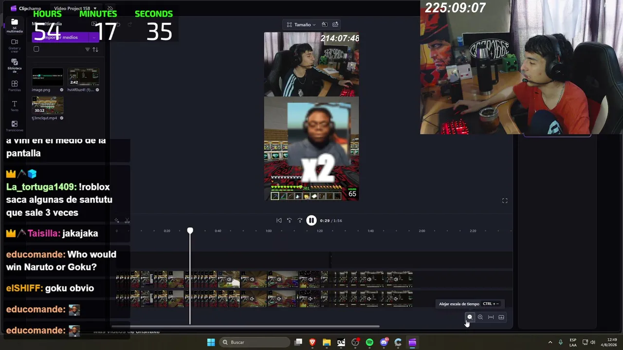Open the Texto sidebar tab

[15, 106]
